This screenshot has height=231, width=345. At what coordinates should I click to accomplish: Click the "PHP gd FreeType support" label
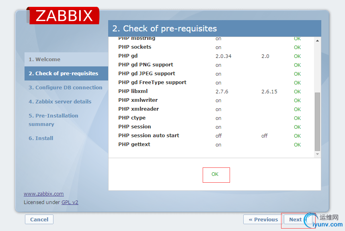[x=152, y=82]
